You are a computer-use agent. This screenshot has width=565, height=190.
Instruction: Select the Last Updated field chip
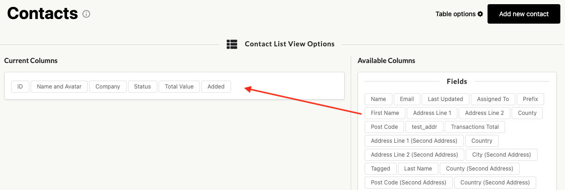pos(445,99)
